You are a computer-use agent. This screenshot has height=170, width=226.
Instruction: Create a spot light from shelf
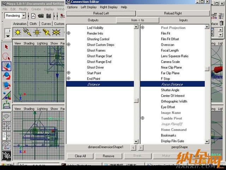tap(46, 32)
